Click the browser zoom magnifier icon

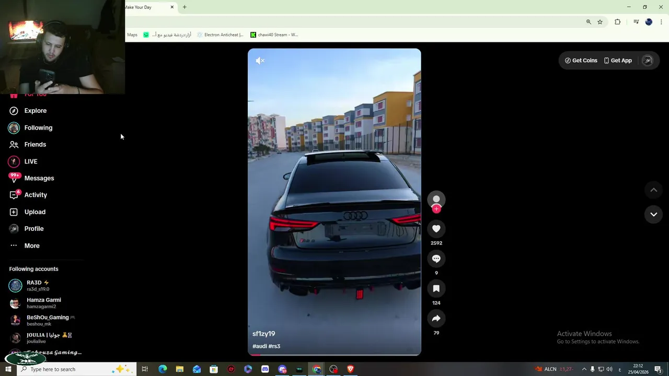[589, 22]
